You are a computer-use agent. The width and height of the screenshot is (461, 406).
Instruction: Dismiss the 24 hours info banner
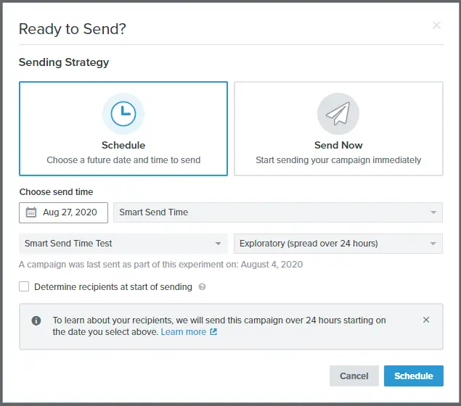coord(426,320)
